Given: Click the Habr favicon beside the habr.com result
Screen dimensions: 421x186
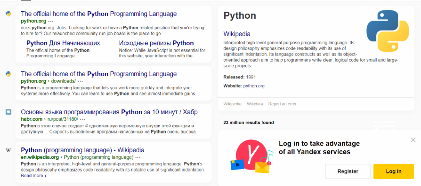Looking at the screenshot, I should click(x=8, y=112).
